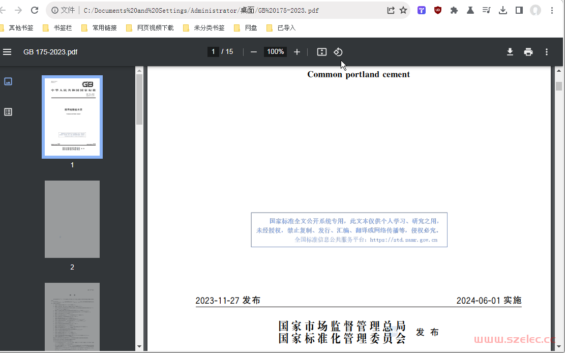The height and width of the screenshot is (353, 565).
Task: Click the page number input field
Action: tap(213, 51)
